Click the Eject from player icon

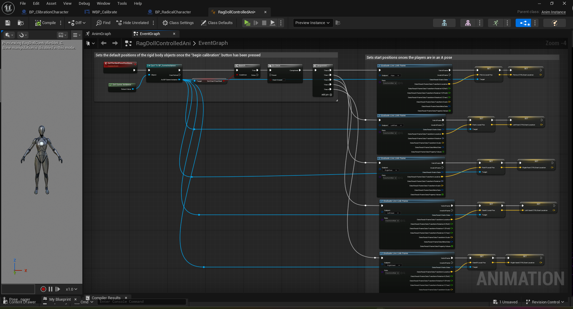coord(273,23)
